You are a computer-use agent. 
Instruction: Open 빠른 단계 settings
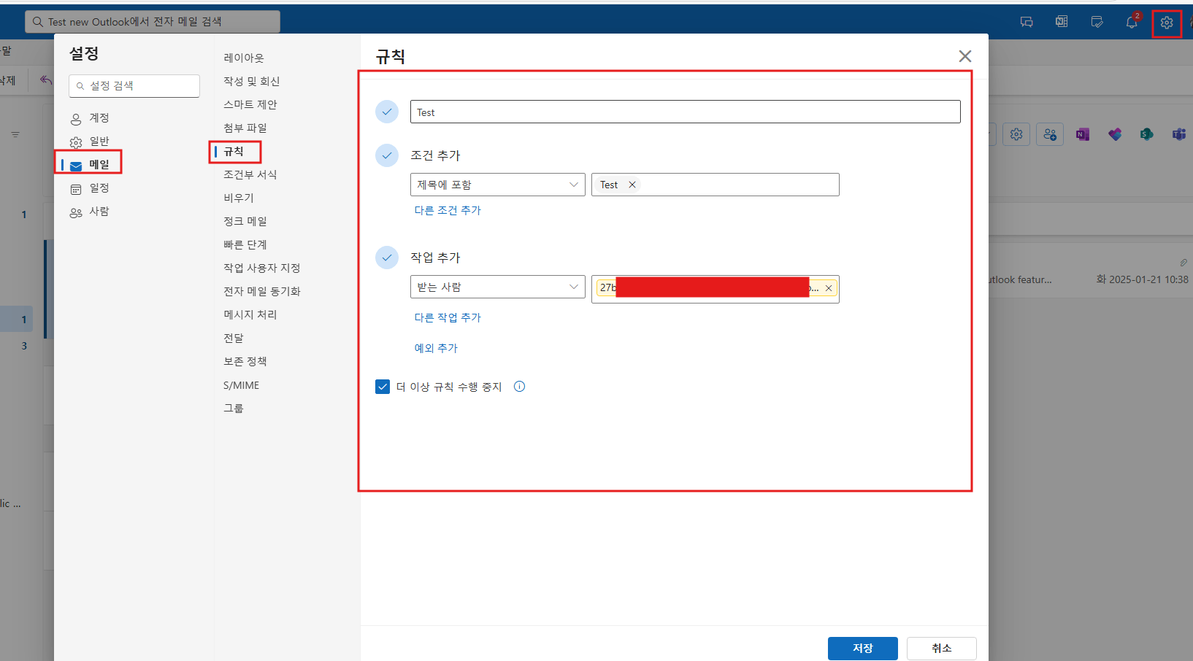(245, 244)
